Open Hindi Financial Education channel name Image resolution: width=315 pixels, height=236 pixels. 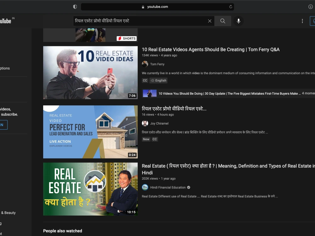[168, 188]
